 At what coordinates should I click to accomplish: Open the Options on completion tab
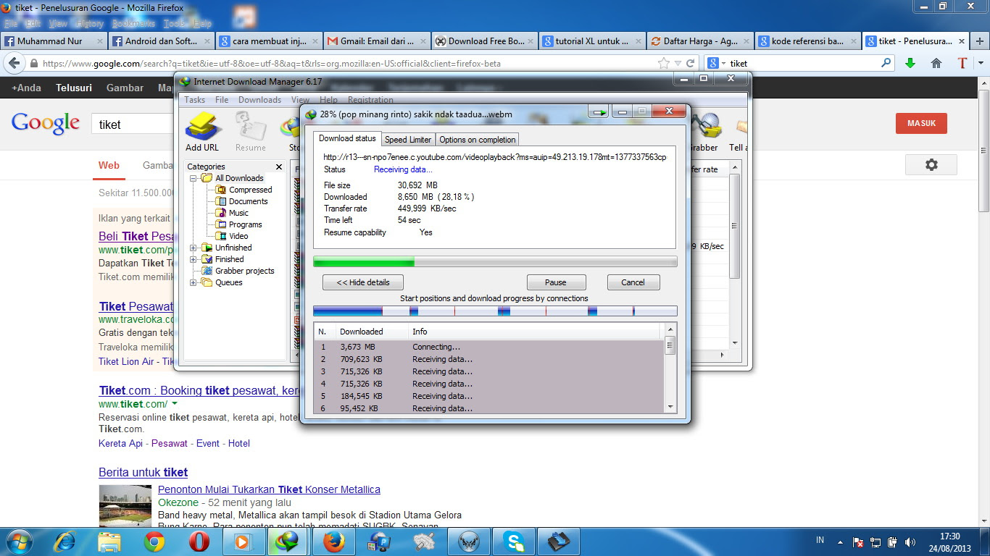(x=478, y=140)
